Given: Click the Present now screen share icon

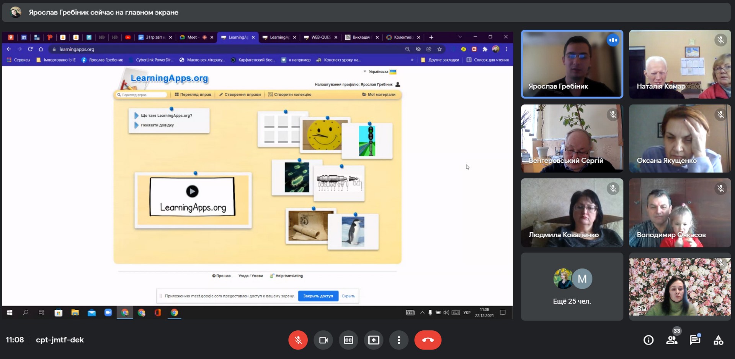Looking at the screenshot, I should (x=374, y=340).
